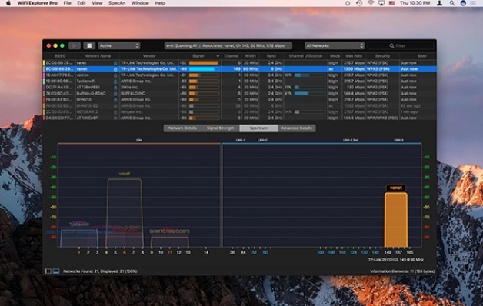Open the Apple menu
Screen dimensions: 483x306
(8, 3)
